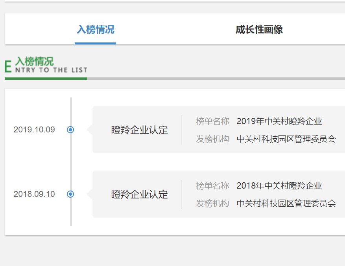Image resolution: width=345 pixels, height=266 pixels.
Task: Click the vertical timeline connector line
Action: click(x=70, y=161)
